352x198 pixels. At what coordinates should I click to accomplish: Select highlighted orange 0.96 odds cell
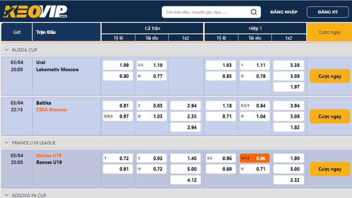tap(255, 158)
